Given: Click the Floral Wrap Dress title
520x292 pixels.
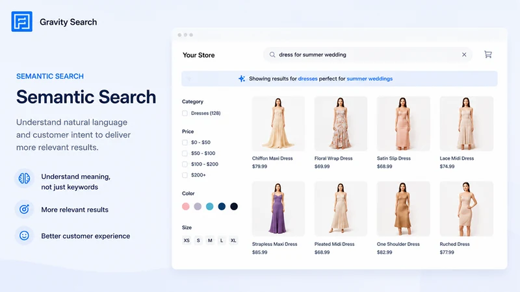Looking at the screenshot, I should click(333, 158).
